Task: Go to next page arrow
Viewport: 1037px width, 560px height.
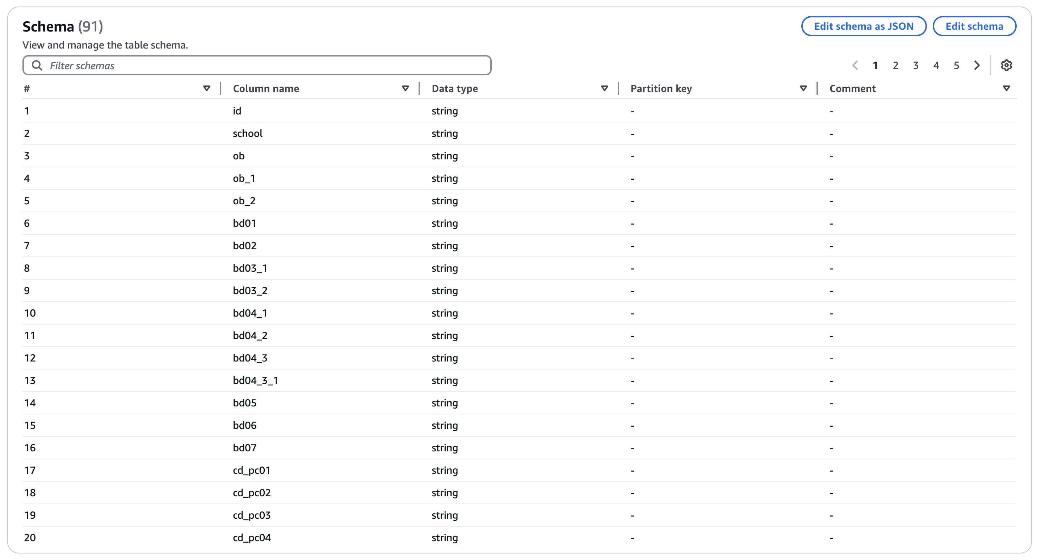Action: [977, 65]
